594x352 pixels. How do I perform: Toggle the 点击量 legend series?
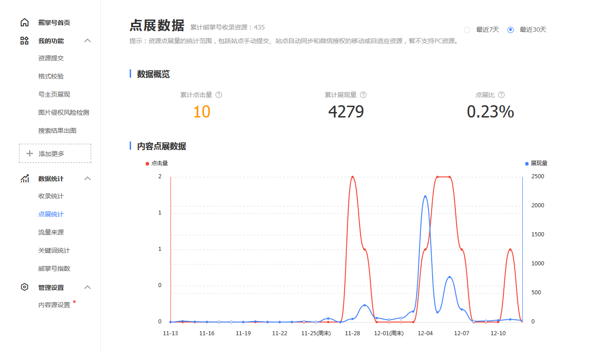click(x=156, y=163)
